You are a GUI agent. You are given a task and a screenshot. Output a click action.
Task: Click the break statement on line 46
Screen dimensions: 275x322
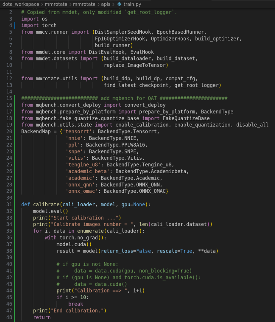click(x=75, y=303)
